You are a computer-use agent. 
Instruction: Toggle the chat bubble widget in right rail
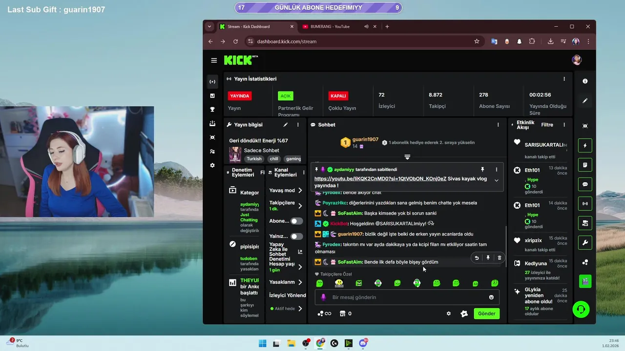[x=585, y=184]
